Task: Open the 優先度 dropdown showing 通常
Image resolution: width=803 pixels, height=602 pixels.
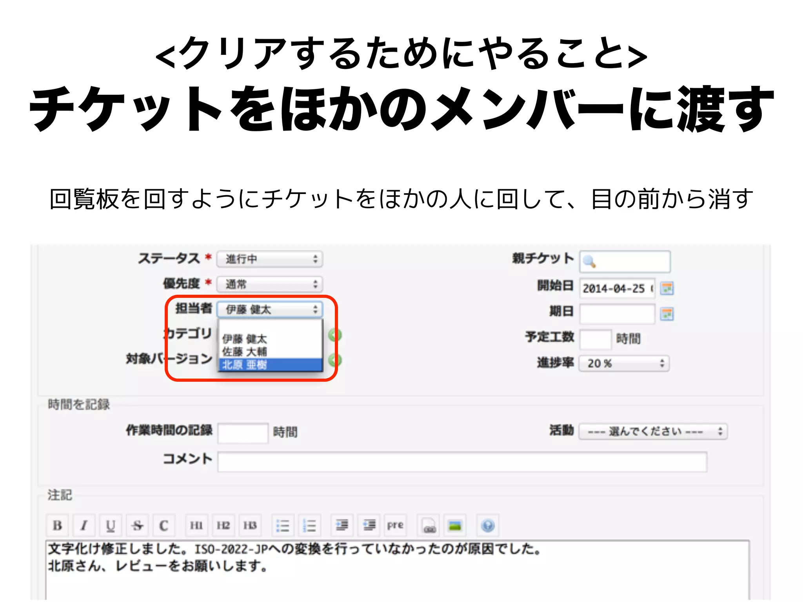Action: click(x=270, y=284)
